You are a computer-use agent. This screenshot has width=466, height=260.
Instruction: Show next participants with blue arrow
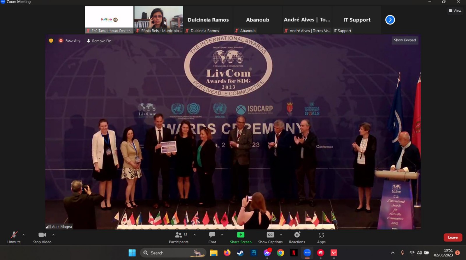coord(390,20)
